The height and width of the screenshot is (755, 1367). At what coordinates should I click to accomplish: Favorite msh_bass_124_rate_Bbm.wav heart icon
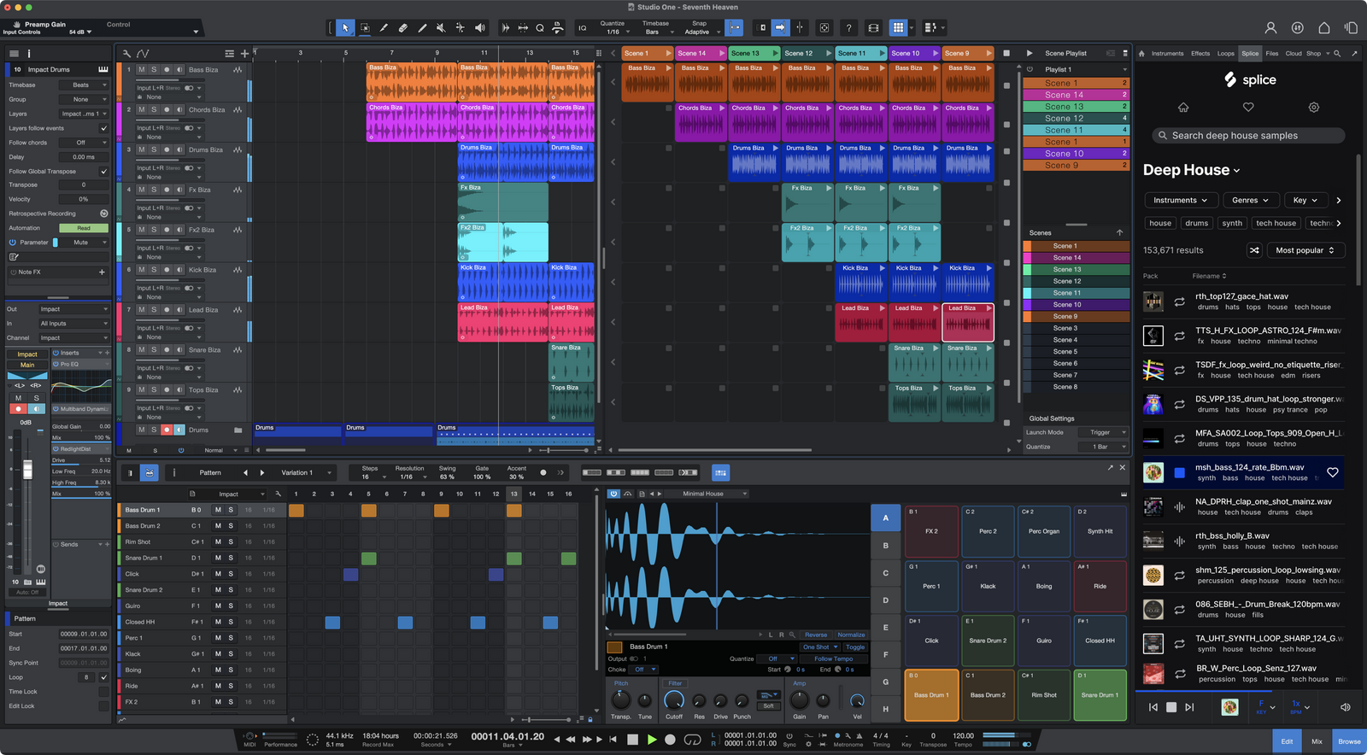click(1332, 472)
